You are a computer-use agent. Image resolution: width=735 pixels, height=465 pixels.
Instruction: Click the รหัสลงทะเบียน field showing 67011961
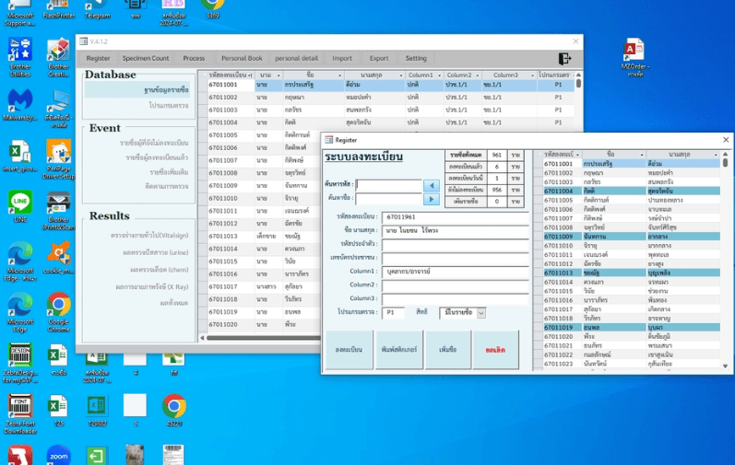coord(456,217)
